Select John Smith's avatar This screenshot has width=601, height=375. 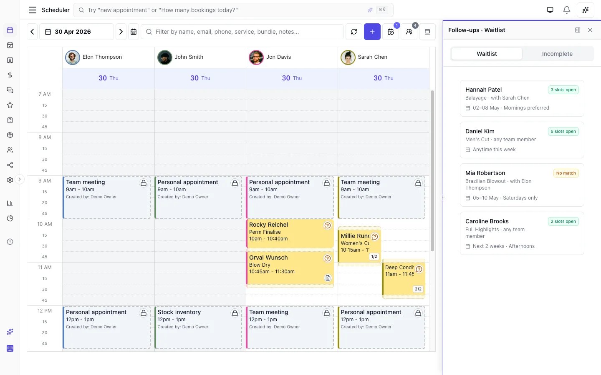pyautogui.click(x=165, y=57)
